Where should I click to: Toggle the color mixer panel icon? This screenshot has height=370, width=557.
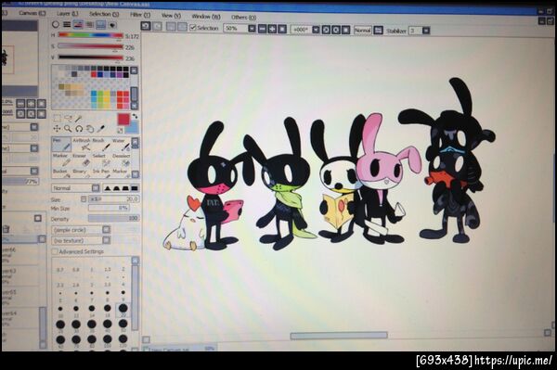click(89, 24)
